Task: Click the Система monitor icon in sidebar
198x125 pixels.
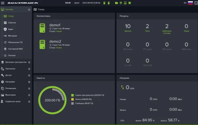Action: click(x=2, y=10)
